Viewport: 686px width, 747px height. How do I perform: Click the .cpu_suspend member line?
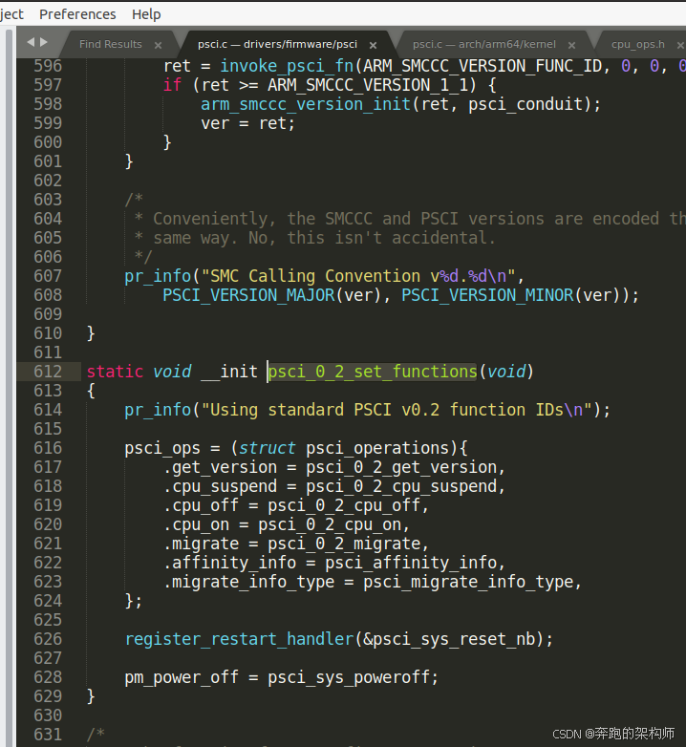click(333, 486)
